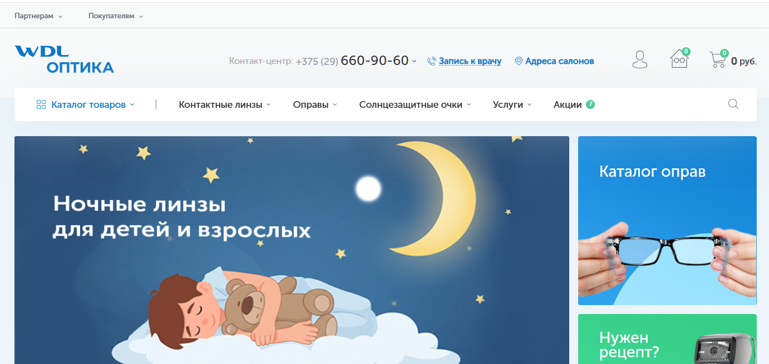Click the map pin icon by Адреса салонов

[x=519, y=61]
